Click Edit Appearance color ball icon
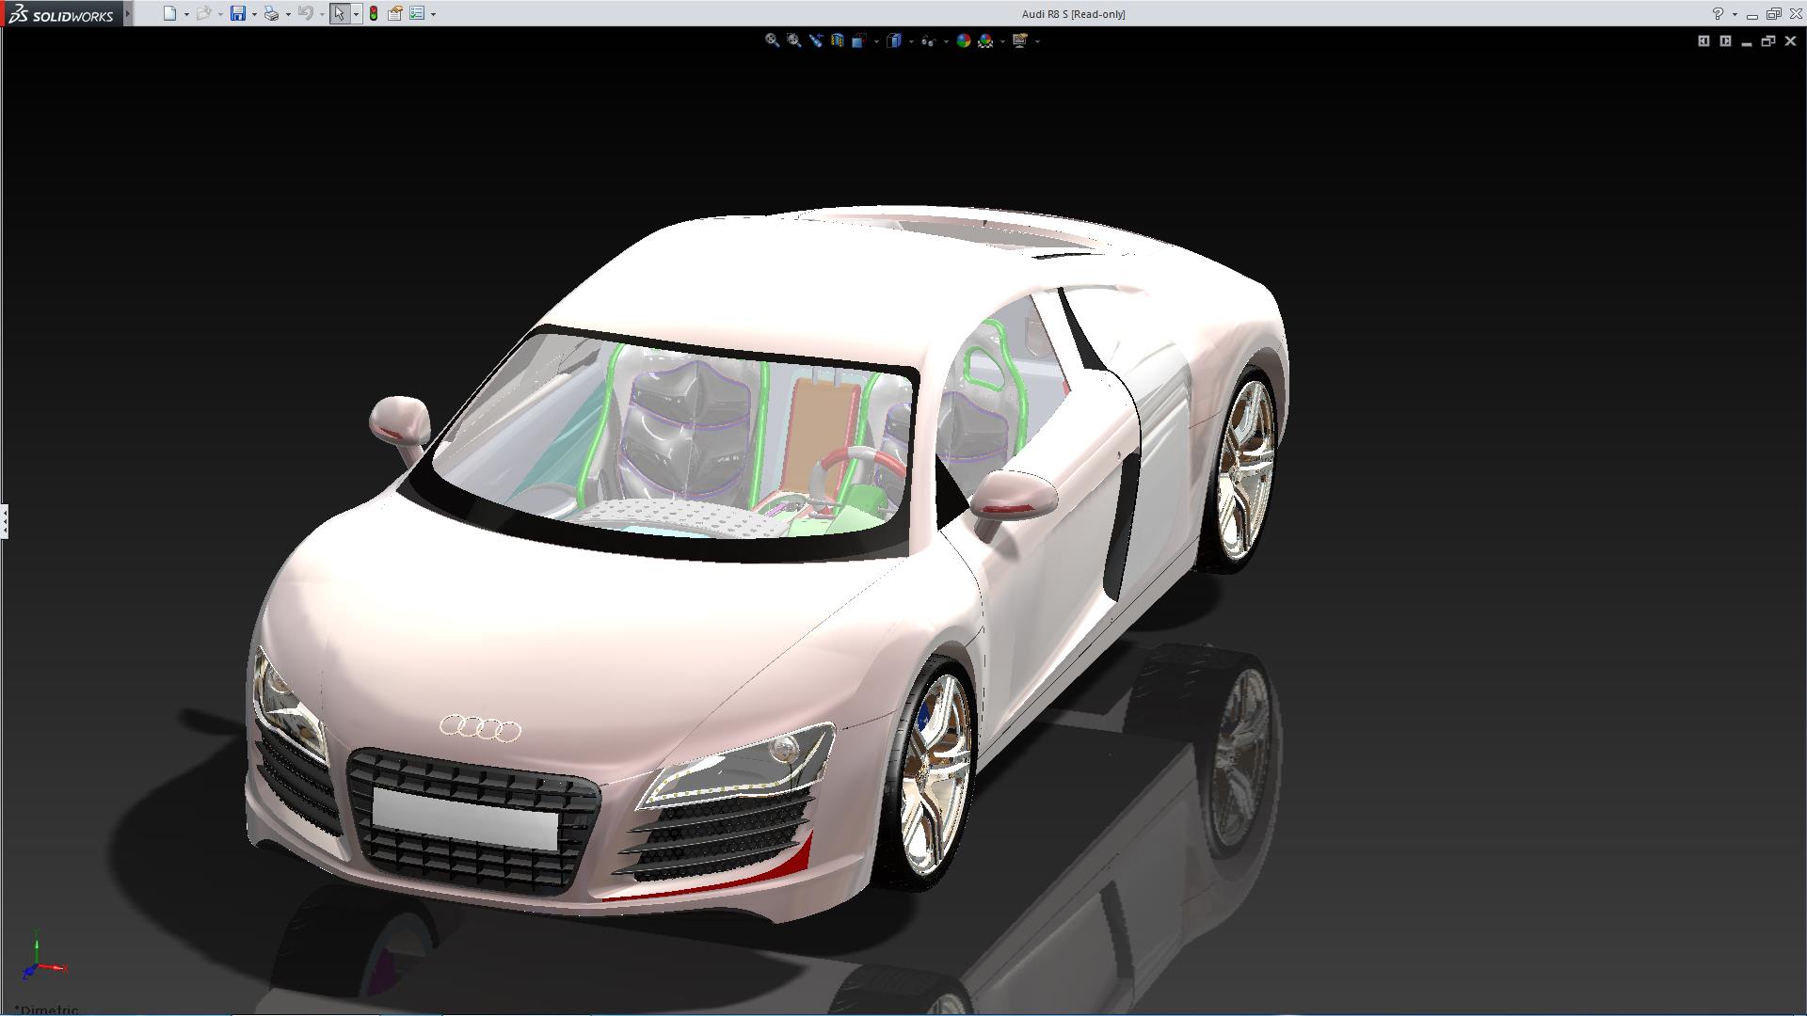This screenshot has height=1016, width=1807. coord(963,40)
